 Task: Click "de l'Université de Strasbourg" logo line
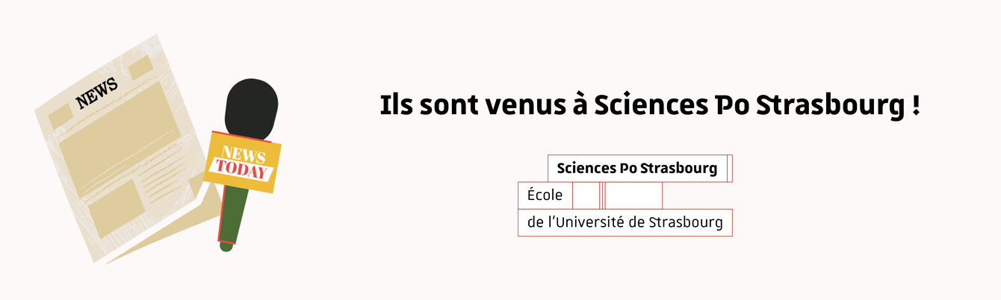pos(625,223)
